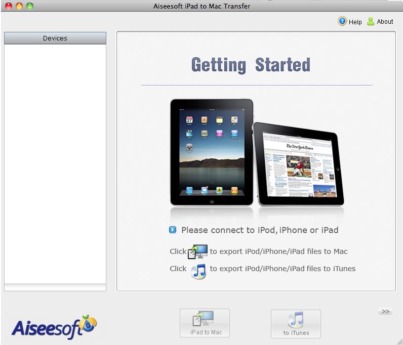The image size is (403, 345).
Task: Expand the panel with the '>>' button
Action: (385, 312)
